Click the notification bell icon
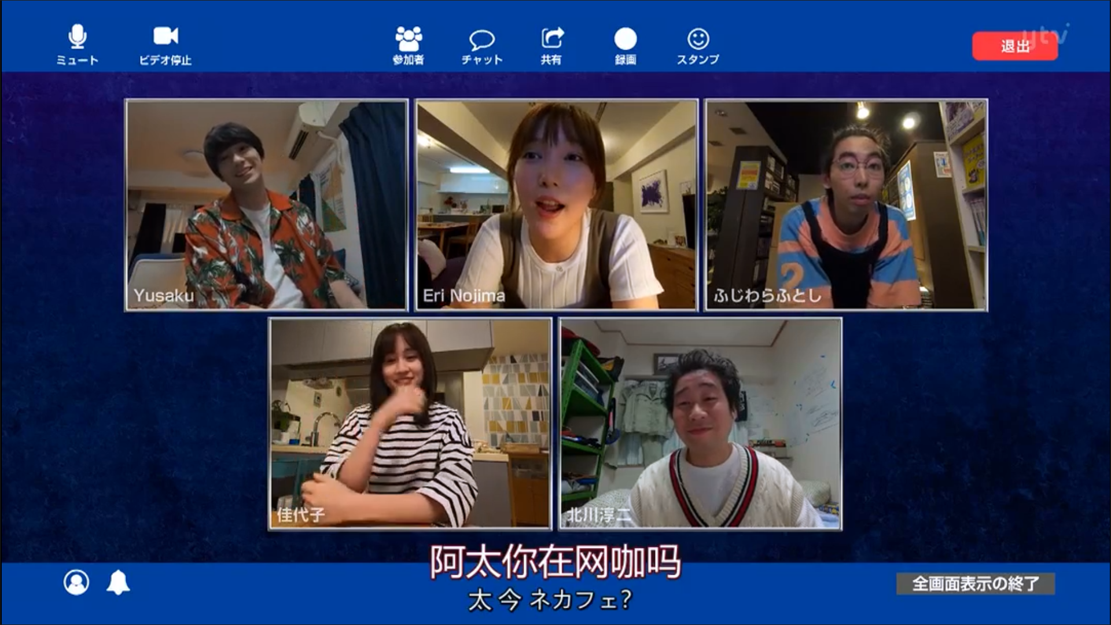The height and width of the screenshot is (625, 1111). point(118,582)
